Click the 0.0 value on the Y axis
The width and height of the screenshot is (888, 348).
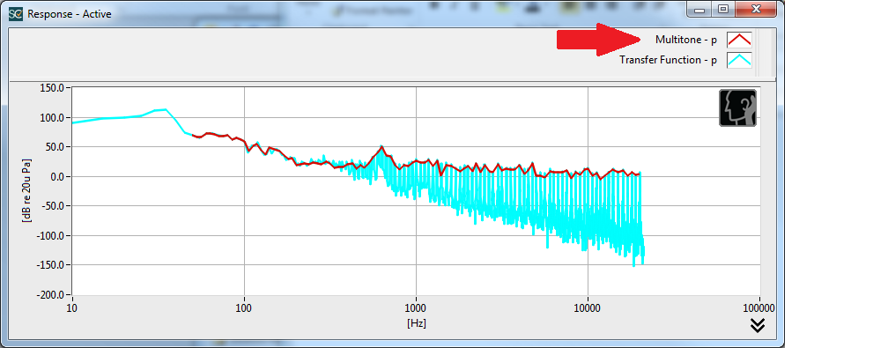(x=55, y=176)
